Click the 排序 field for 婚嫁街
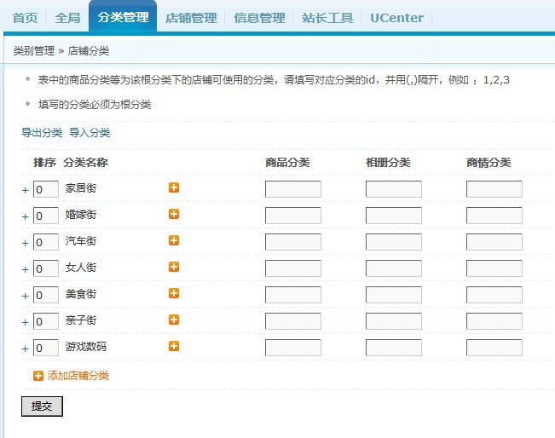 pos(46,216)
